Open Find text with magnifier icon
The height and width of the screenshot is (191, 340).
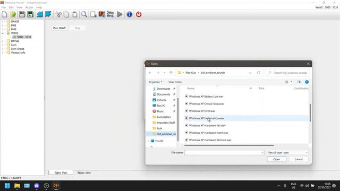[x=84, y=14]
